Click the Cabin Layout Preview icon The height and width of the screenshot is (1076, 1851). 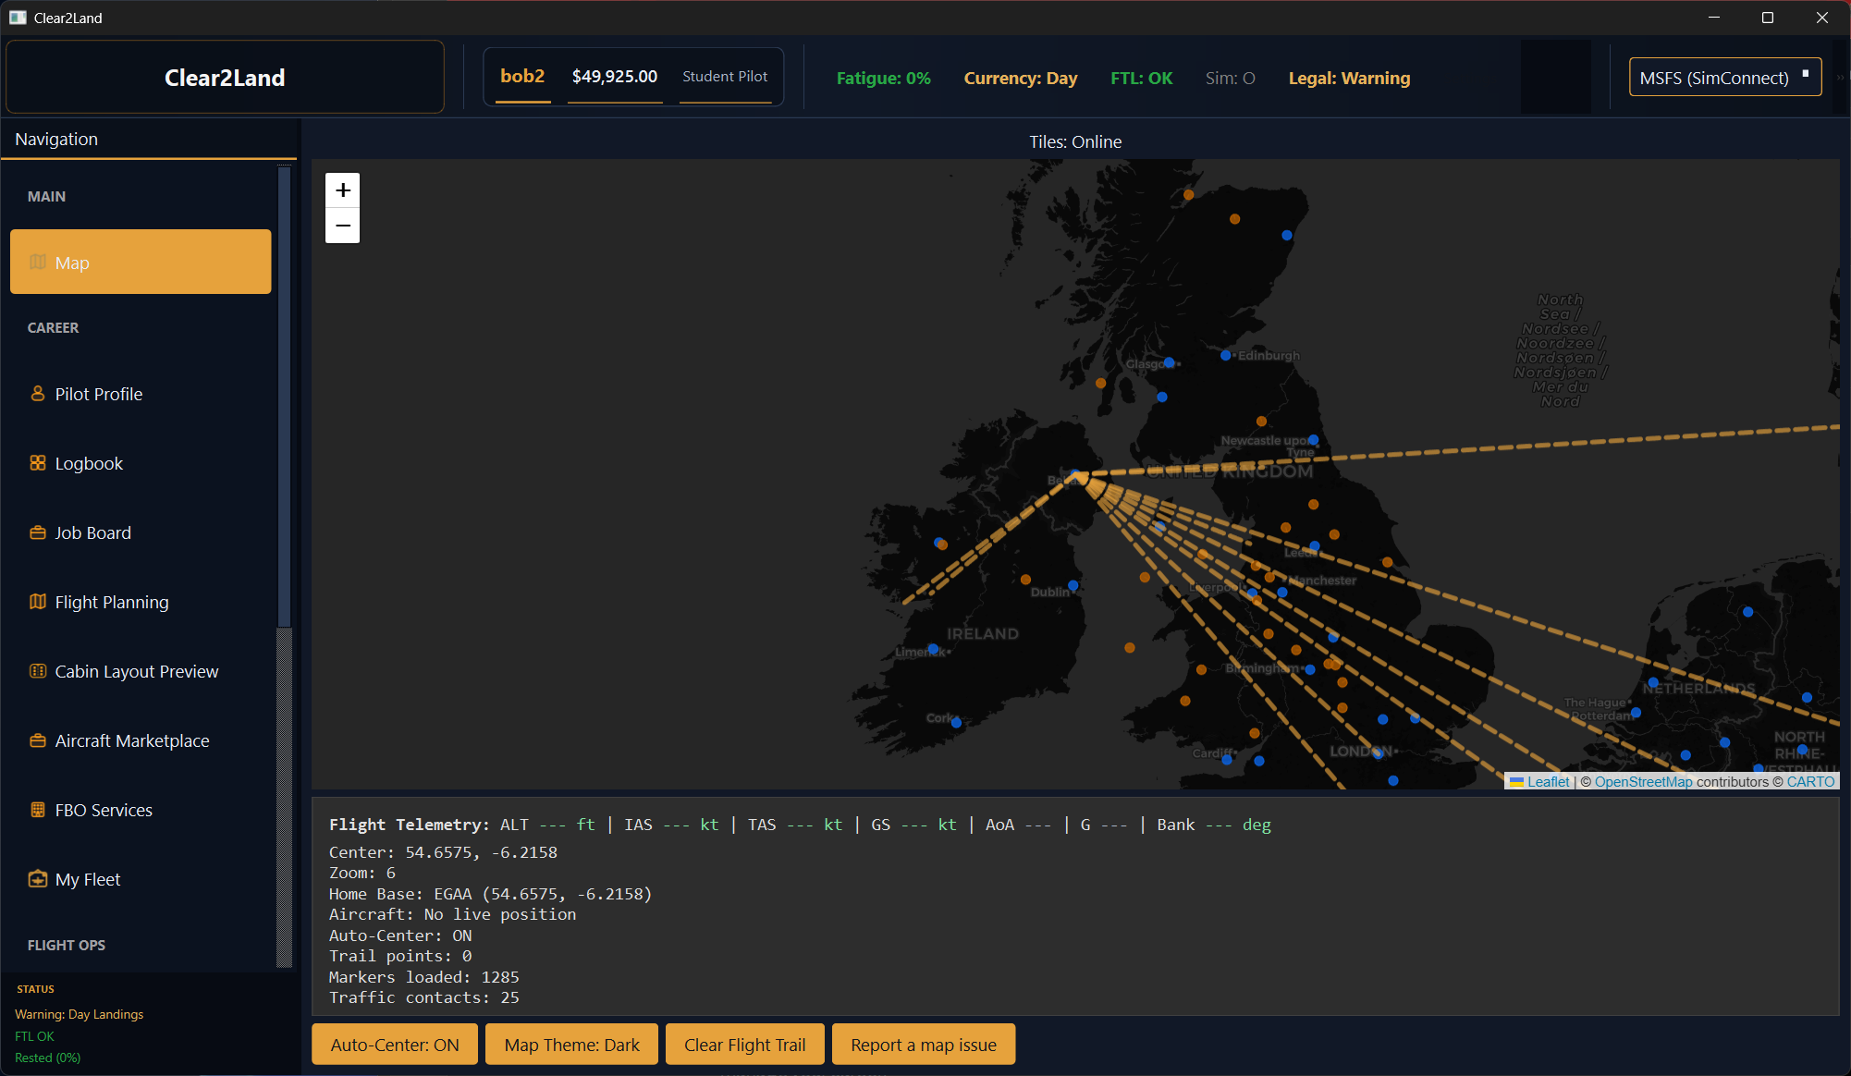point(38,671)
